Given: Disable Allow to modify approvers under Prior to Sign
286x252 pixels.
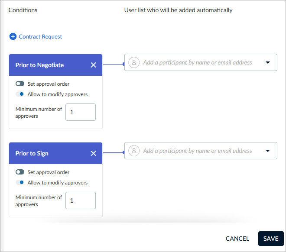Looking at the screenshot, I should point(20,182).
